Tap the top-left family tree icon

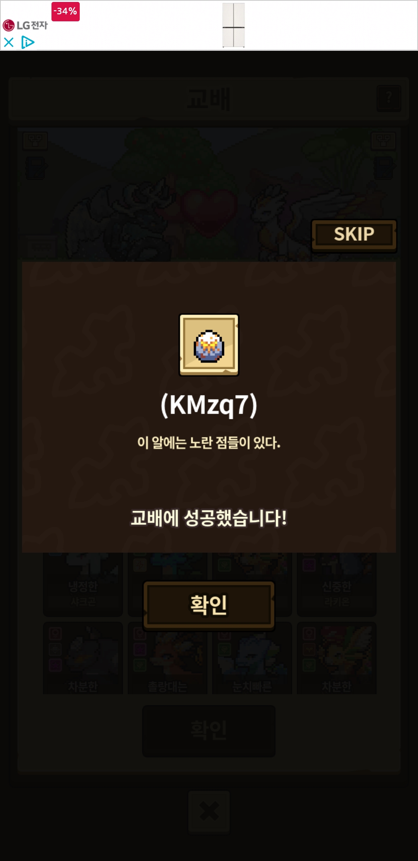(35, 140)
